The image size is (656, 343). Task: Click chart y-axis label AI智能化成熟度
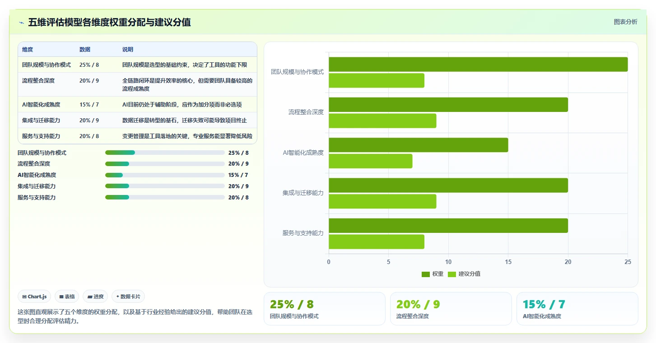[303, 153]
